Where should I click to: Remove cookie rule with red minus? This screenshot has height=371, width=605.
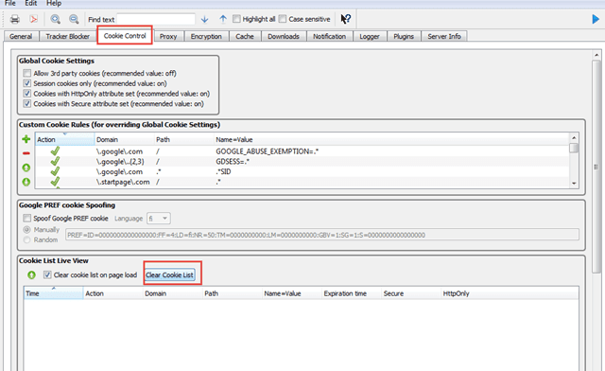[x=26, y=153]
